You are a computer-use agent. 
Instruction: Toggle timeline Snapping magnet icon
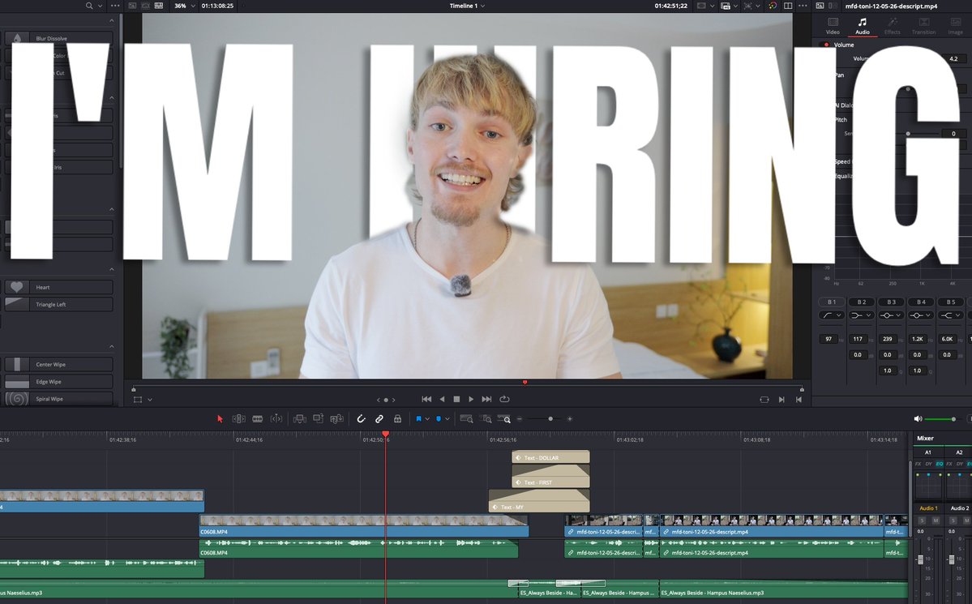pos(361,419)
